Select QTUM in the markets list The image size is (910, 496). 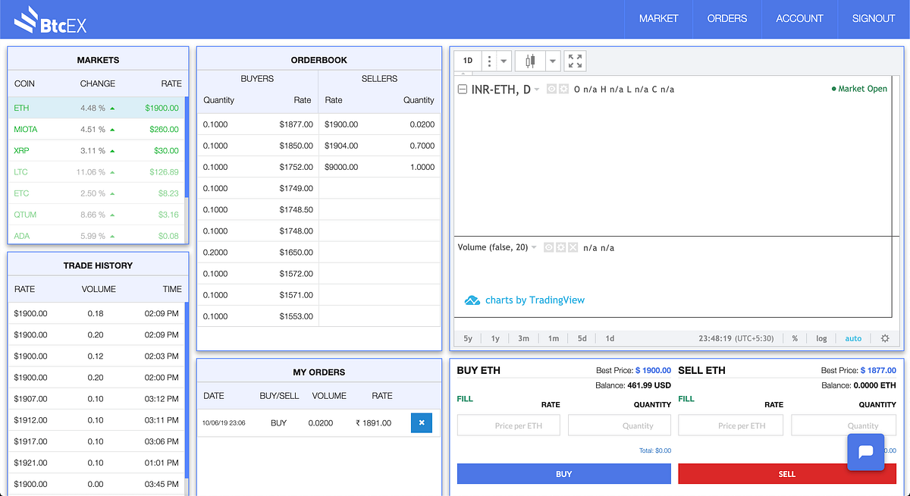(x=96, y=215)
